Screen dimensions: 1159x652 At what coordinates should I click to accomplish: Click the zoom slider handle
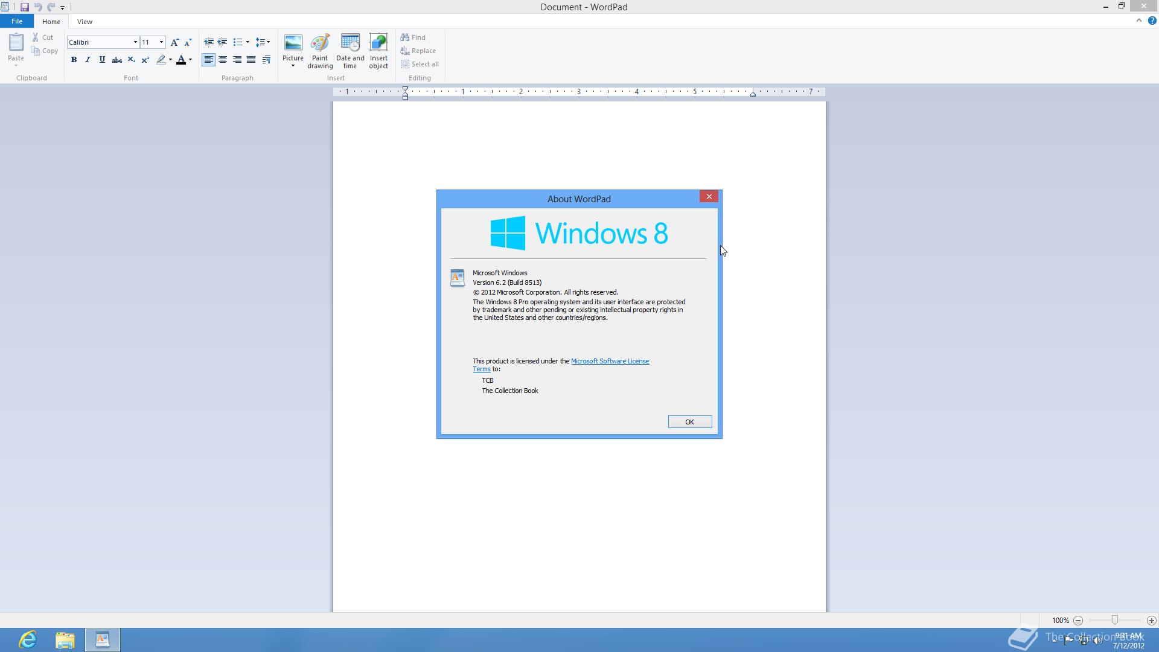(x=1114, y=621)
